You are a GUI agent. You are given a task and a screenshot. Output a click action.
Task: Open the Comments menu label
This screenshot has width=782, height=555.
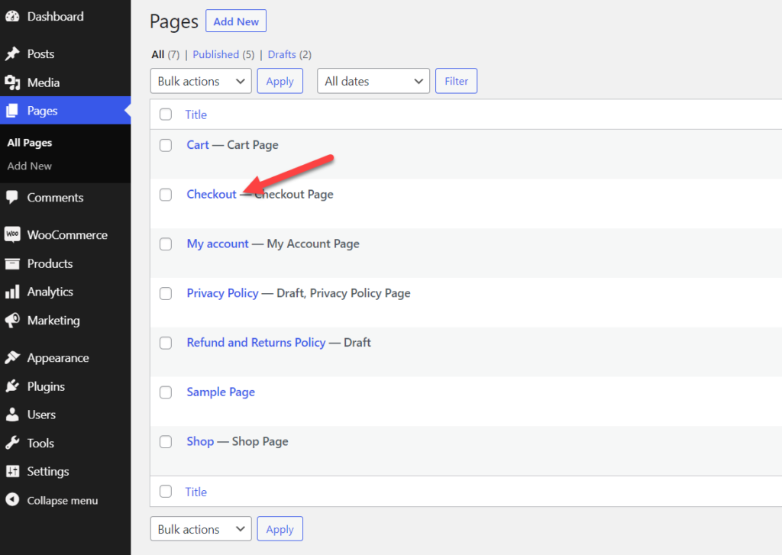point(55,198)
